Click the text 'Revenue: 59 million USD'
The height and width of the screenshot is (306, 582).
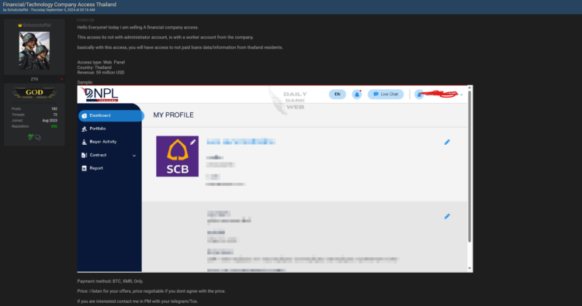pos(101,73)
